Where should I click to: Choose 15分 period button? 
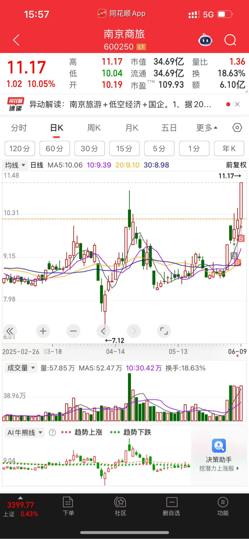pyautogui.click(x=124, y=149)
